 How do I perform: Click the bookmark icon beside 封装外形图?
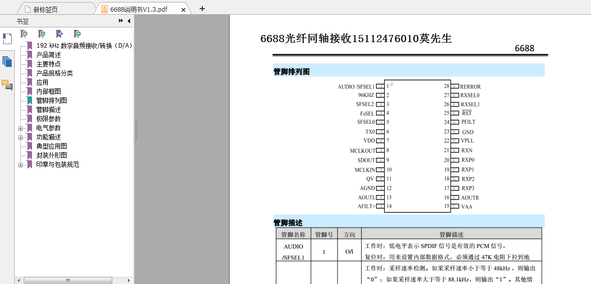pyautogui.click(x=29, y=155)
